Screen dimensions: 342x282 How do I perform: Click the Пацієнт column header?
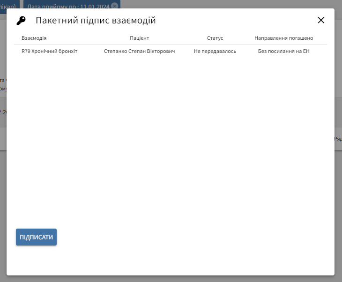(139, 38)
